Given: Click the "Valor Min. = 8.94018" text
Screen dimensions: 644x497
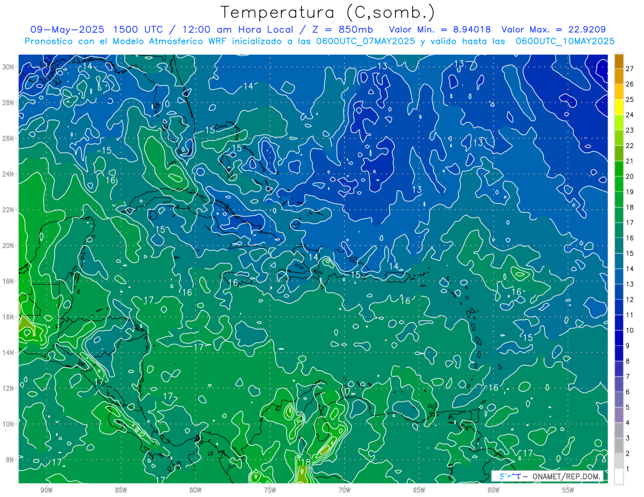Looking at the screenshot, I should pos(441,29).
